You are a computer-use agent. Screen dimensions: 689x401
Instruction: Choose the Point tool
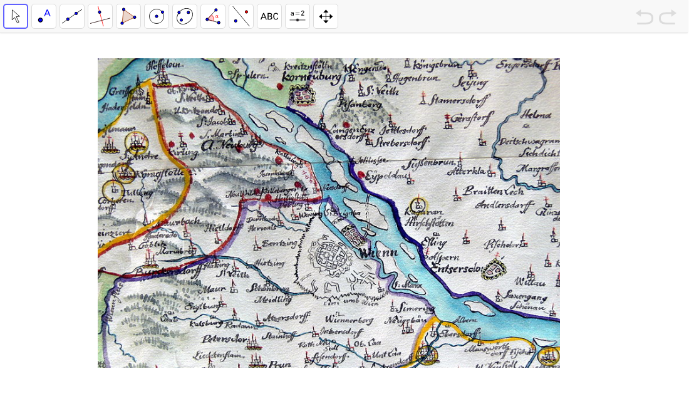click(x=44, y=16)
